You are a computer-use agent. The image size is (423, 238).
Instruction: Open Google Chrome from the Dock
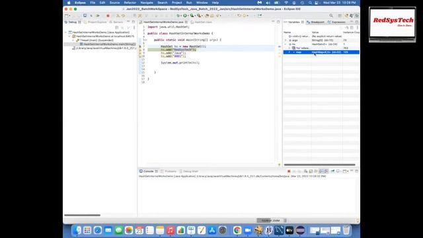pos(237,230)
